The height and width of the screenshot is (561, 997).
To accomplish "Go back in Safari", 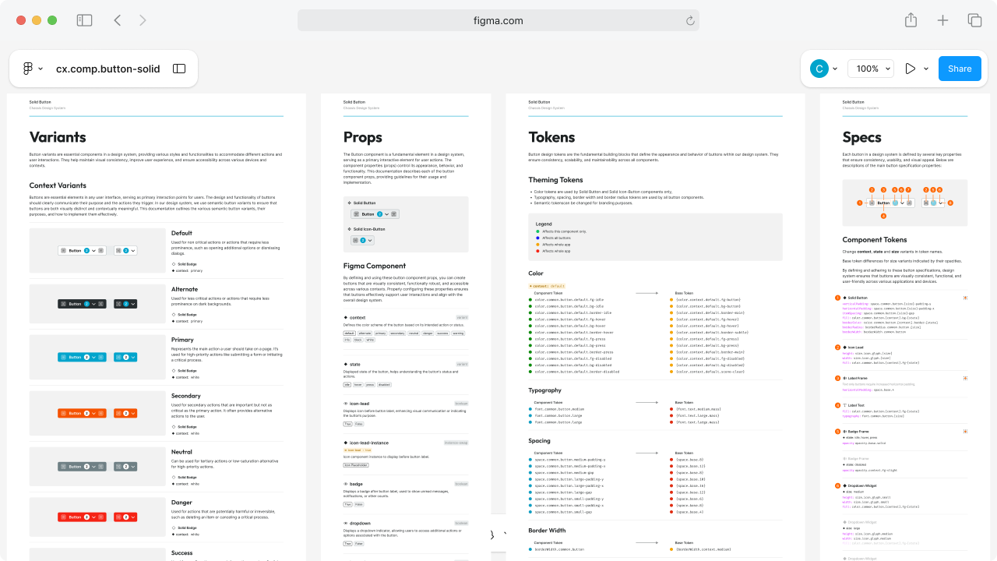I will (118, 20).
